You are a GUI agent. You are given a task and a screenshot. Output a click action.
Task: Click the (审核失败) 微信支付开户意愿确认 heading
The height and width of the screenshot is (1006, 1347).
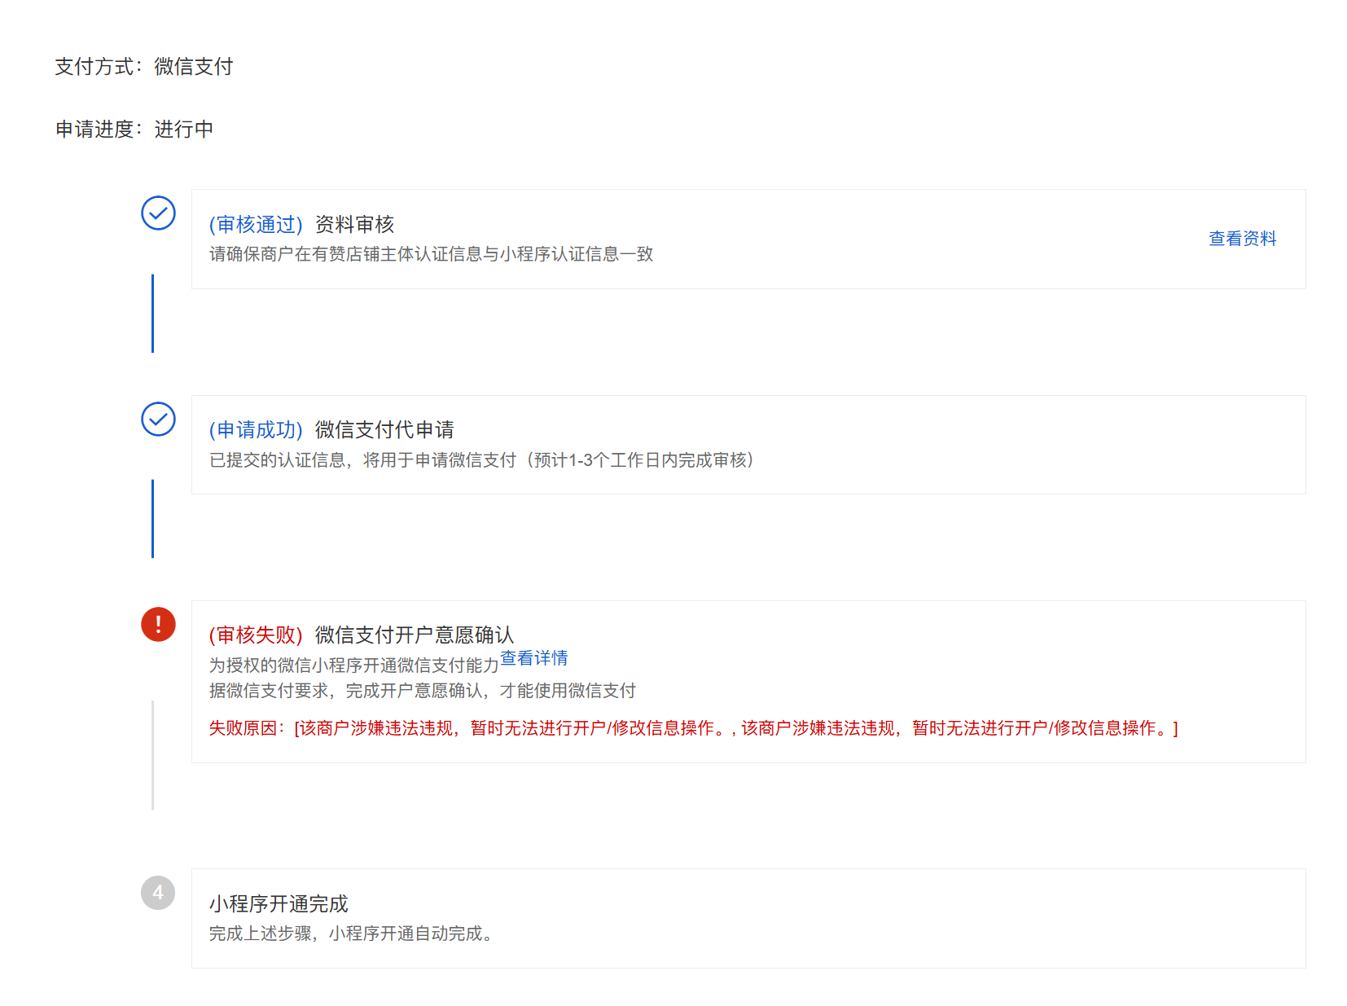tap(362, 635)
